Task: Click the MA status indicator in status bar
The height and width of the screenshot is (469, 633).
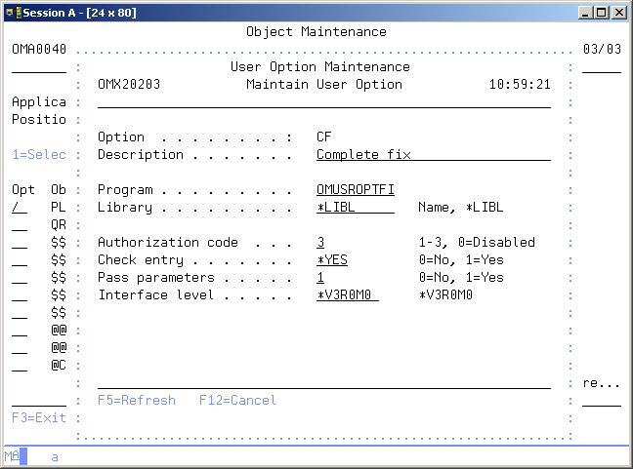Action: click(x=11, y=456)
